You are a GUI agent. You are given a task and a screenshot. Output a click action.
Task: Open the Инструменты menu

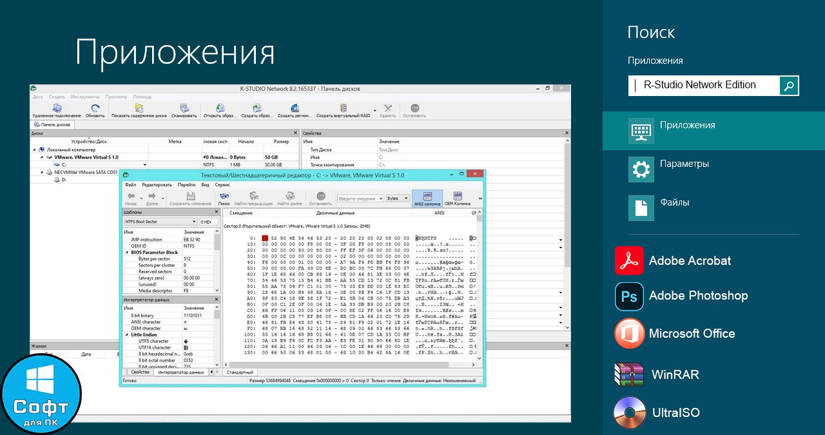point(85,97)
